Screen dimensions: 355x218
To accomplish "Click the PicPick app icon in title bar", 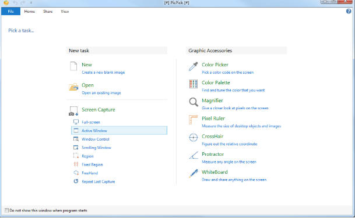I will pyautogui.click(x=6, y=2).
